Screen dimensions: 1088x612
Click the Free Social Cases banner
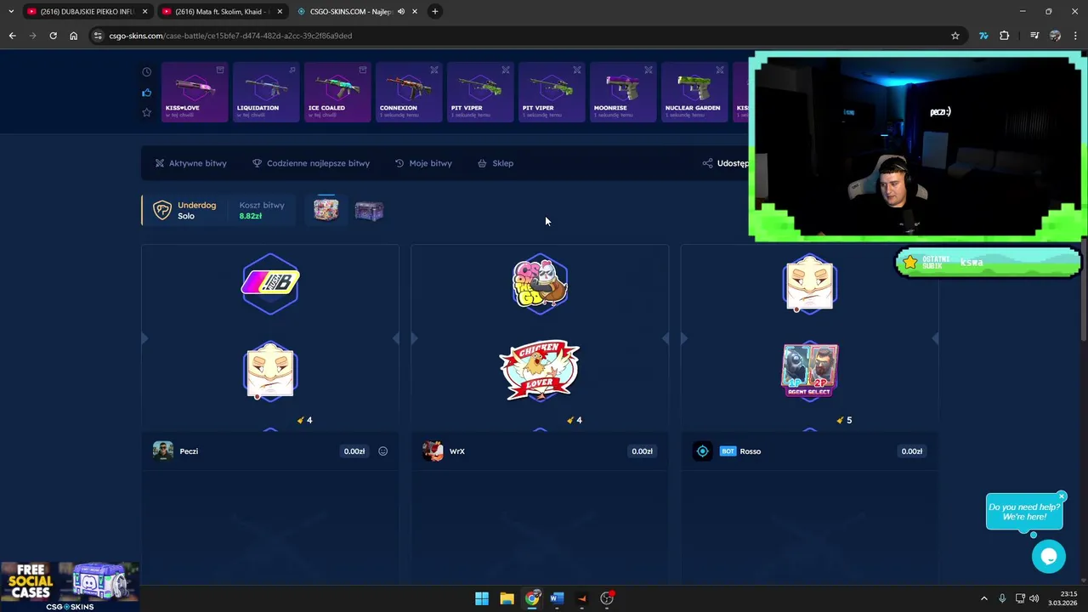(x=70, y=586)
